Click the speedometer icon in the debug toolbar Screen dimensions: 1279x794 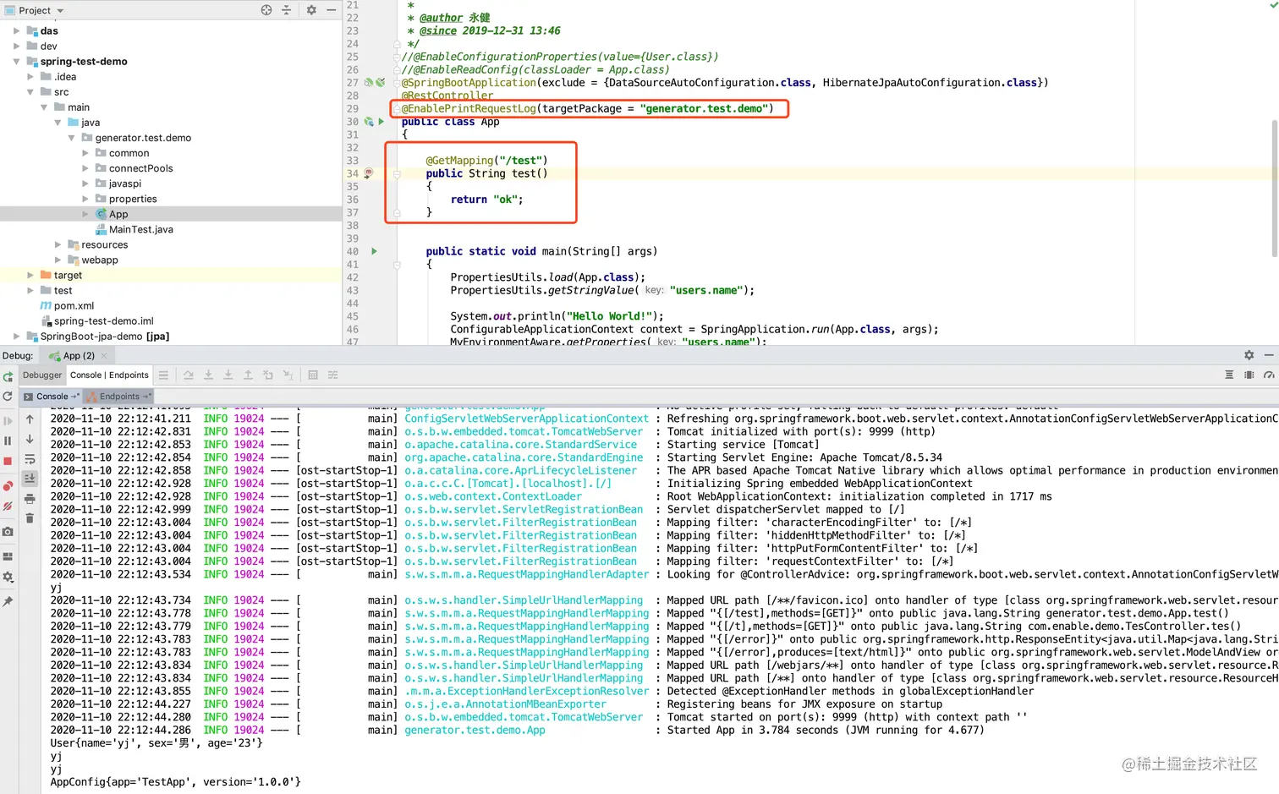[x=1269, y=375]
